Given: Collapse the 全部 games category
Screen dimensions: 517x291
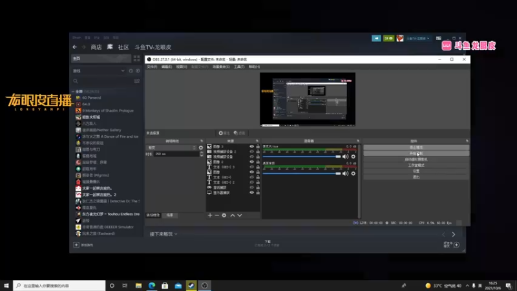Looking at the screenshot, I should click(x=73, y=91).
